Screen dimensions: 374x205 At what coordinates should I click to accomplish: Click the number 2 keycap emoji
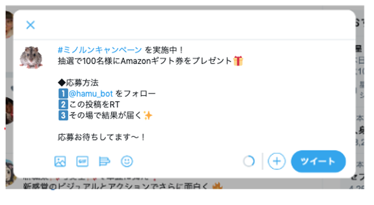click(63, 105)
